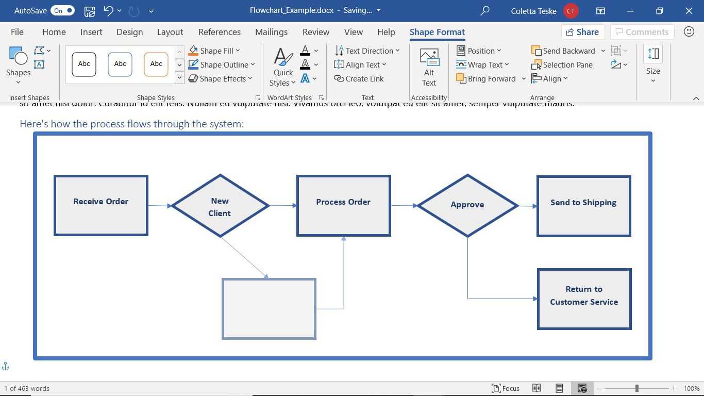Expand the Shape Fill dropdown

click(238, 51)
